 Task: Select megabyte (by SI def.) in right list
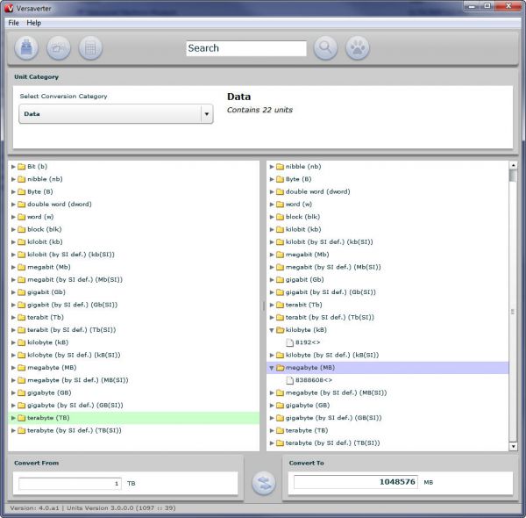pyautogui.click(x=336, y=392)
